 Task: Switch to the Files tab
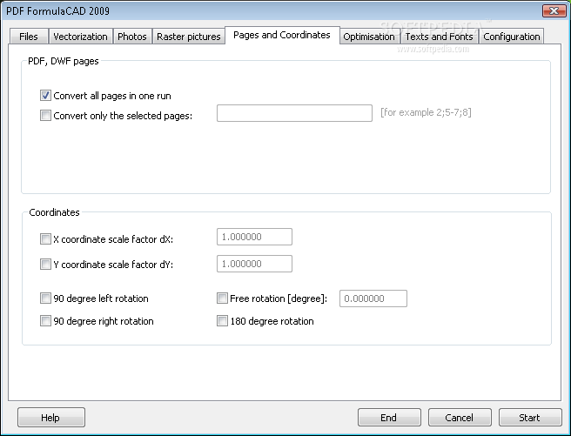point(29,37)
